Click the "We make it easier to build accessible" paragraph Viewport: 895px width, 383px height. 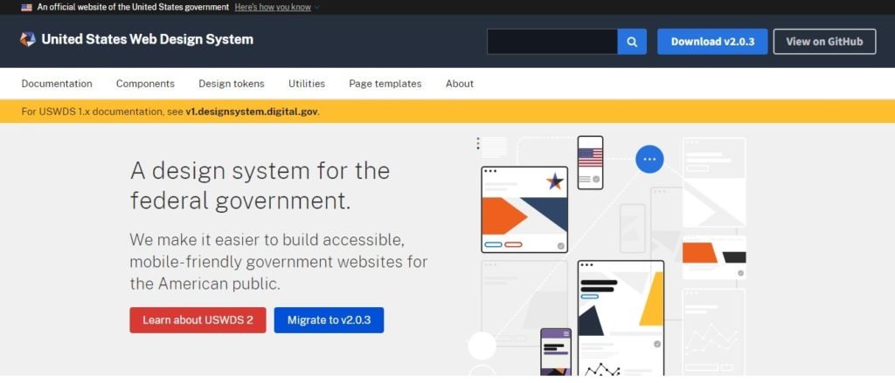point(279,262)
